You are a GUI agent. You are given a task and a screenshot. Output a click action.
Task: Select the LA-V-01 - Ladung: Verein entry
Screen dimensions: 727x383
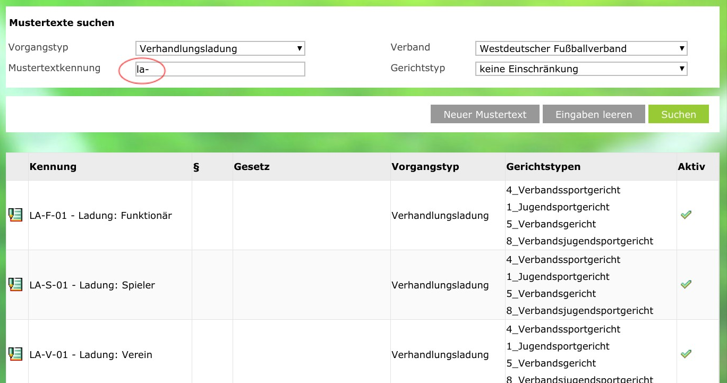pyautogui.click(x=91, y=355)
